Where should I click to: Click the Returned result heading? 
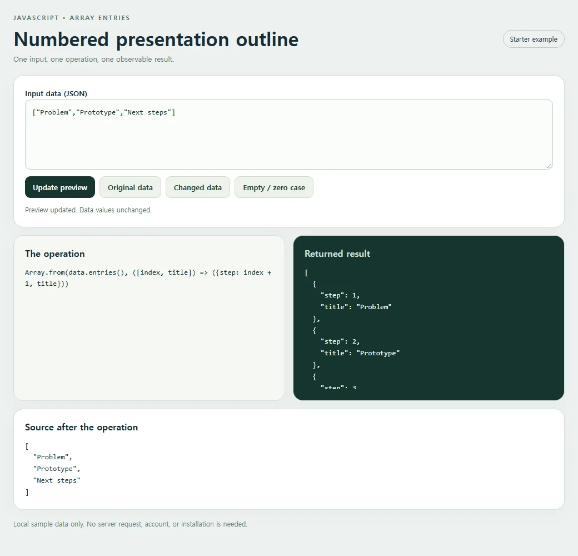[x=337, y=254]
